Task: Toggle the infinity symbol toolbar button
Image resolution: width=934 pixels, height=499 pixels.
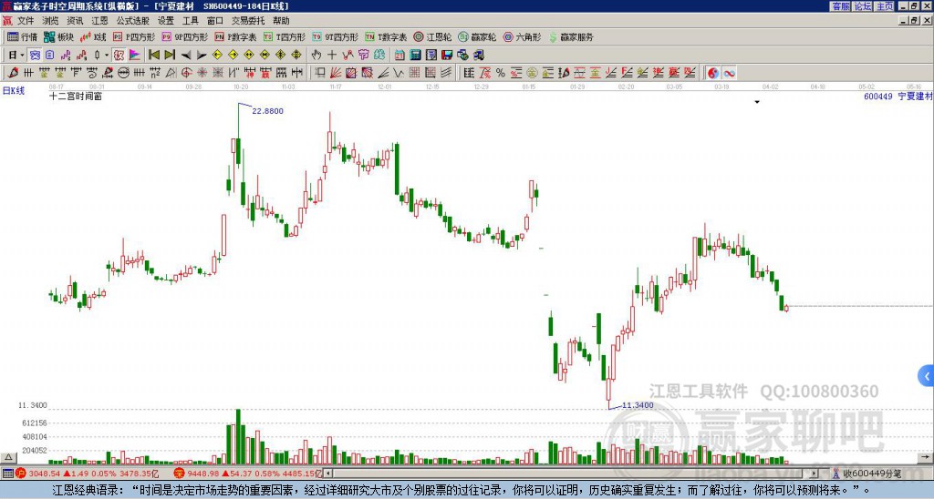Action: pos(730,72)
